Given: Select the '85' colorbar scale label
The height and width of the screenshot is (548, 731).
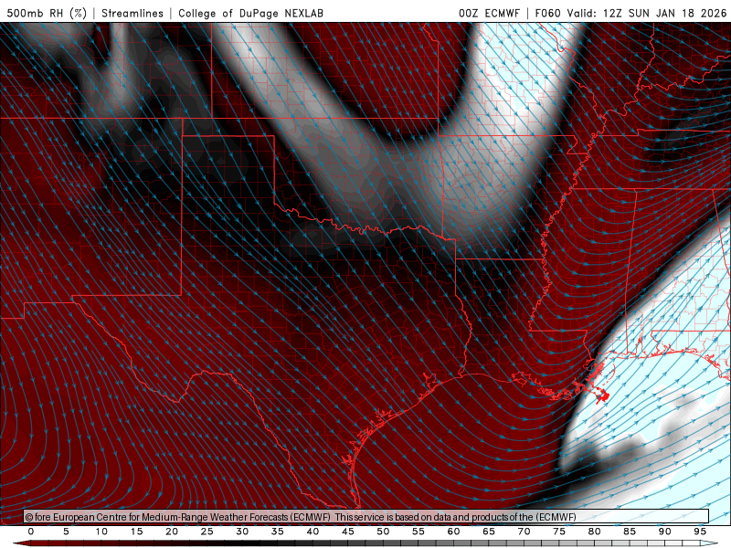Looking at the screenshot, I should [630, 532].
